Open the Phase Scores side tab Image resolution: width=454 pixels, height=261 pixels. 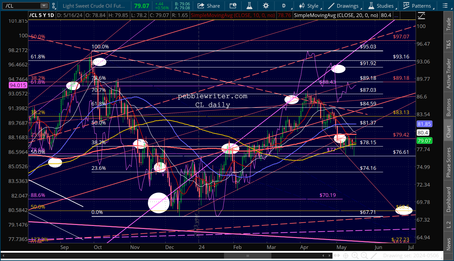tap(449, 162)
